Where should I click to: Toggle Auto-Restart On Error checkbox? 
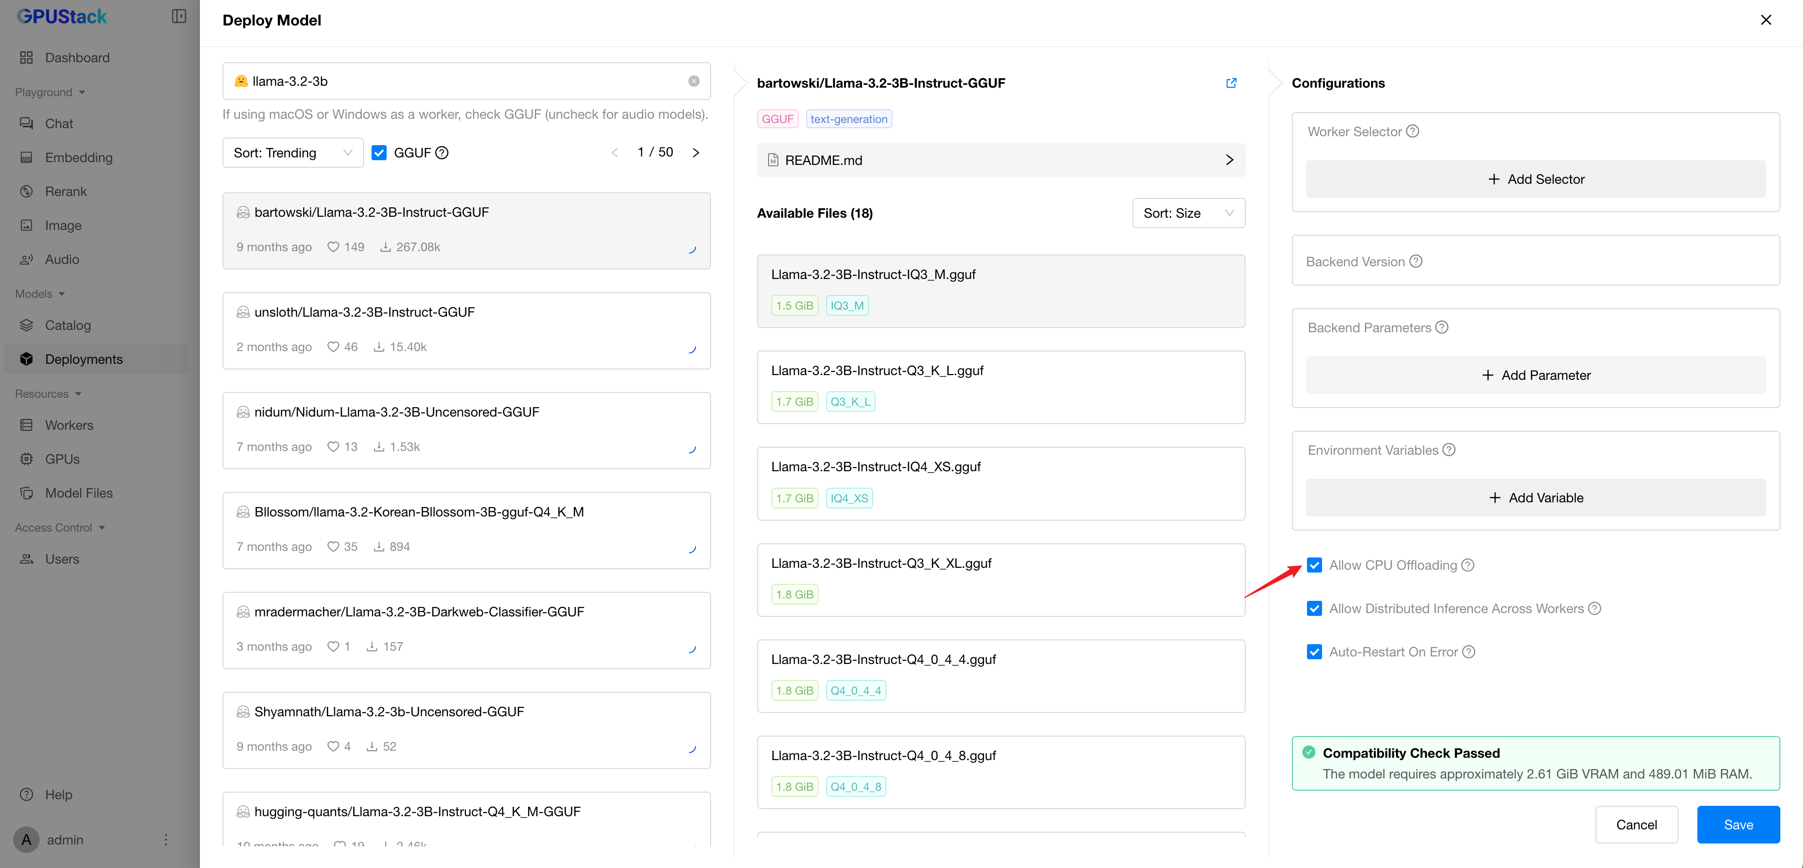click(x=1314, y=651)
